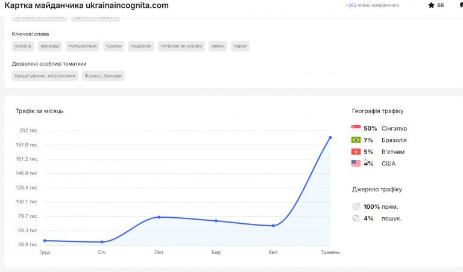Select the путівник по україні keyword tag
Image resolution: width=463 pixels, height=272 pixels.
point(181,46)
